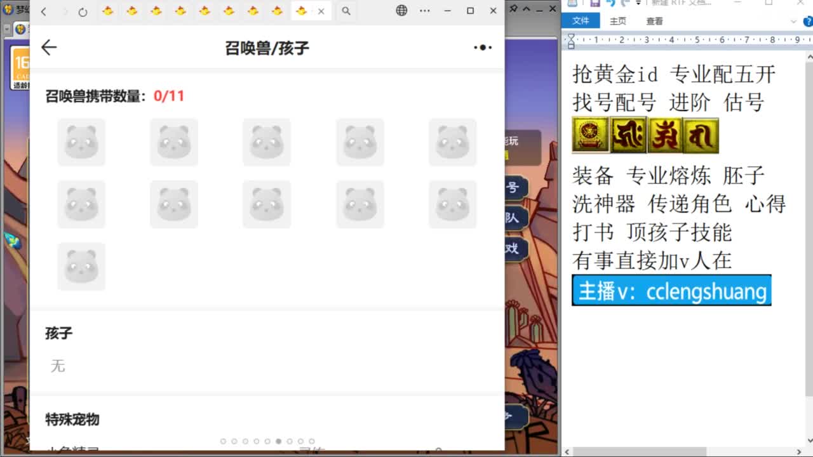Select the fourth empty pet slot in top row

tap(360, 142)
